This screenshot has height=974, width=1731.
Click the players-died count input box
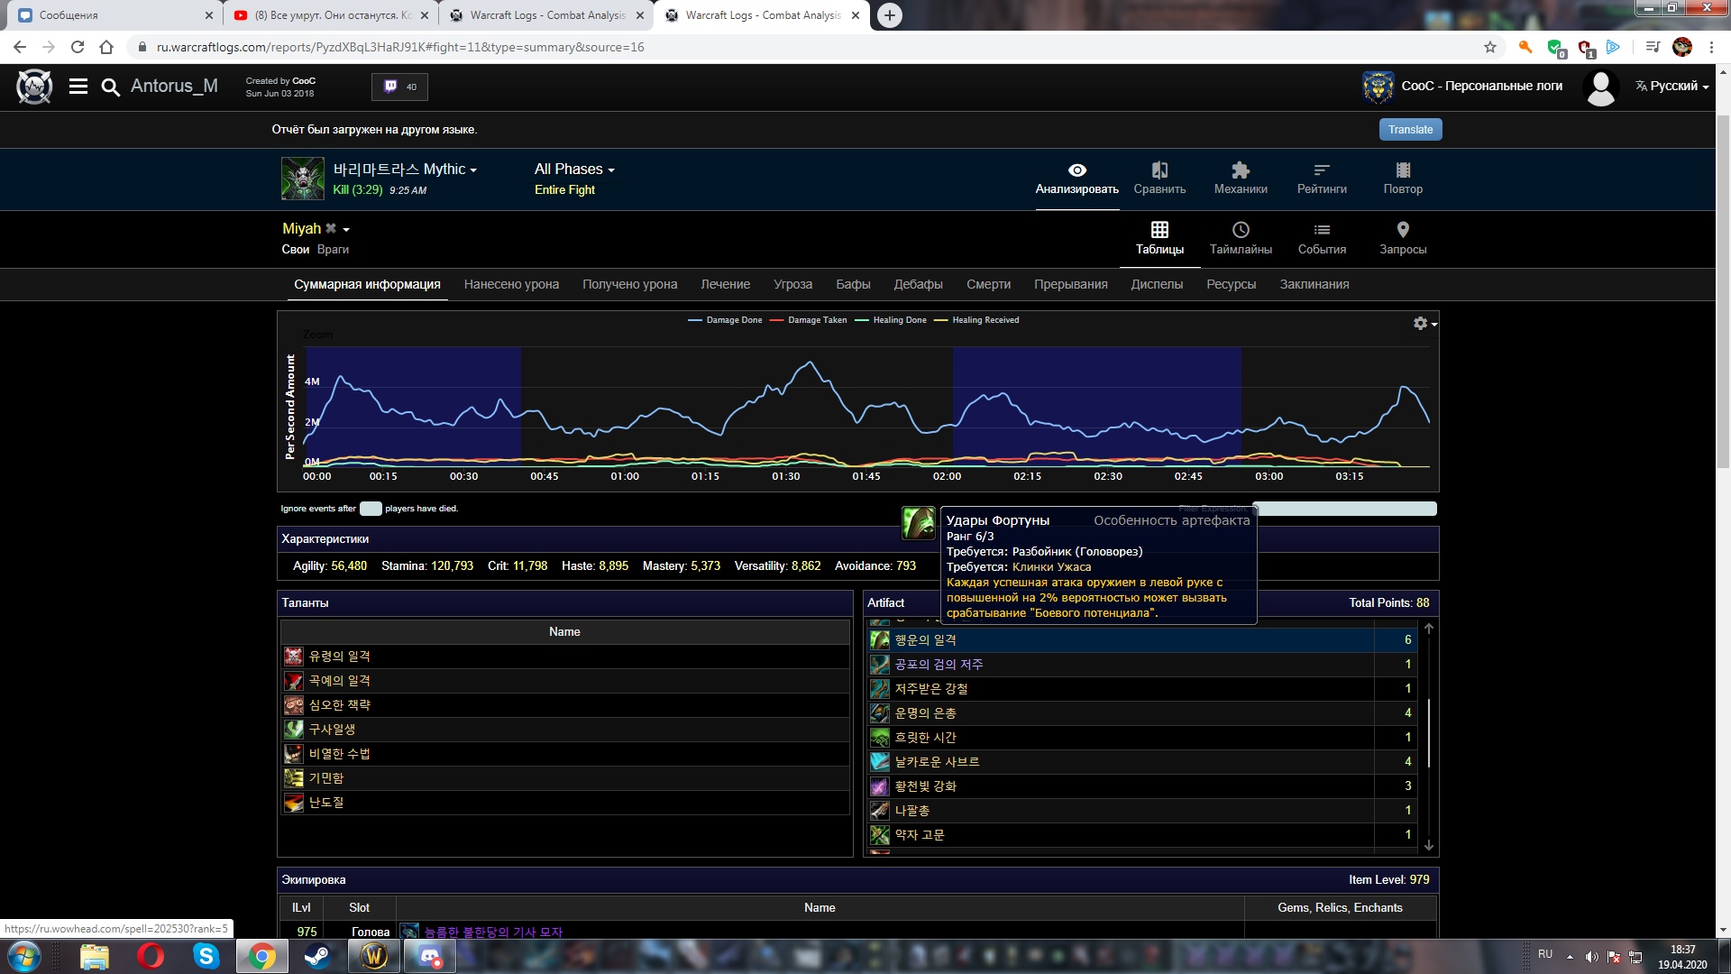371,509
